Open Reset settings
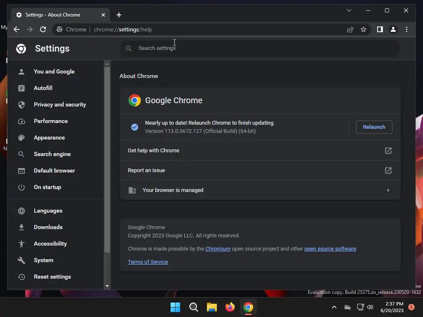This screenshot has width=423, height=317. pyautogui.click(x=52, y=277)
